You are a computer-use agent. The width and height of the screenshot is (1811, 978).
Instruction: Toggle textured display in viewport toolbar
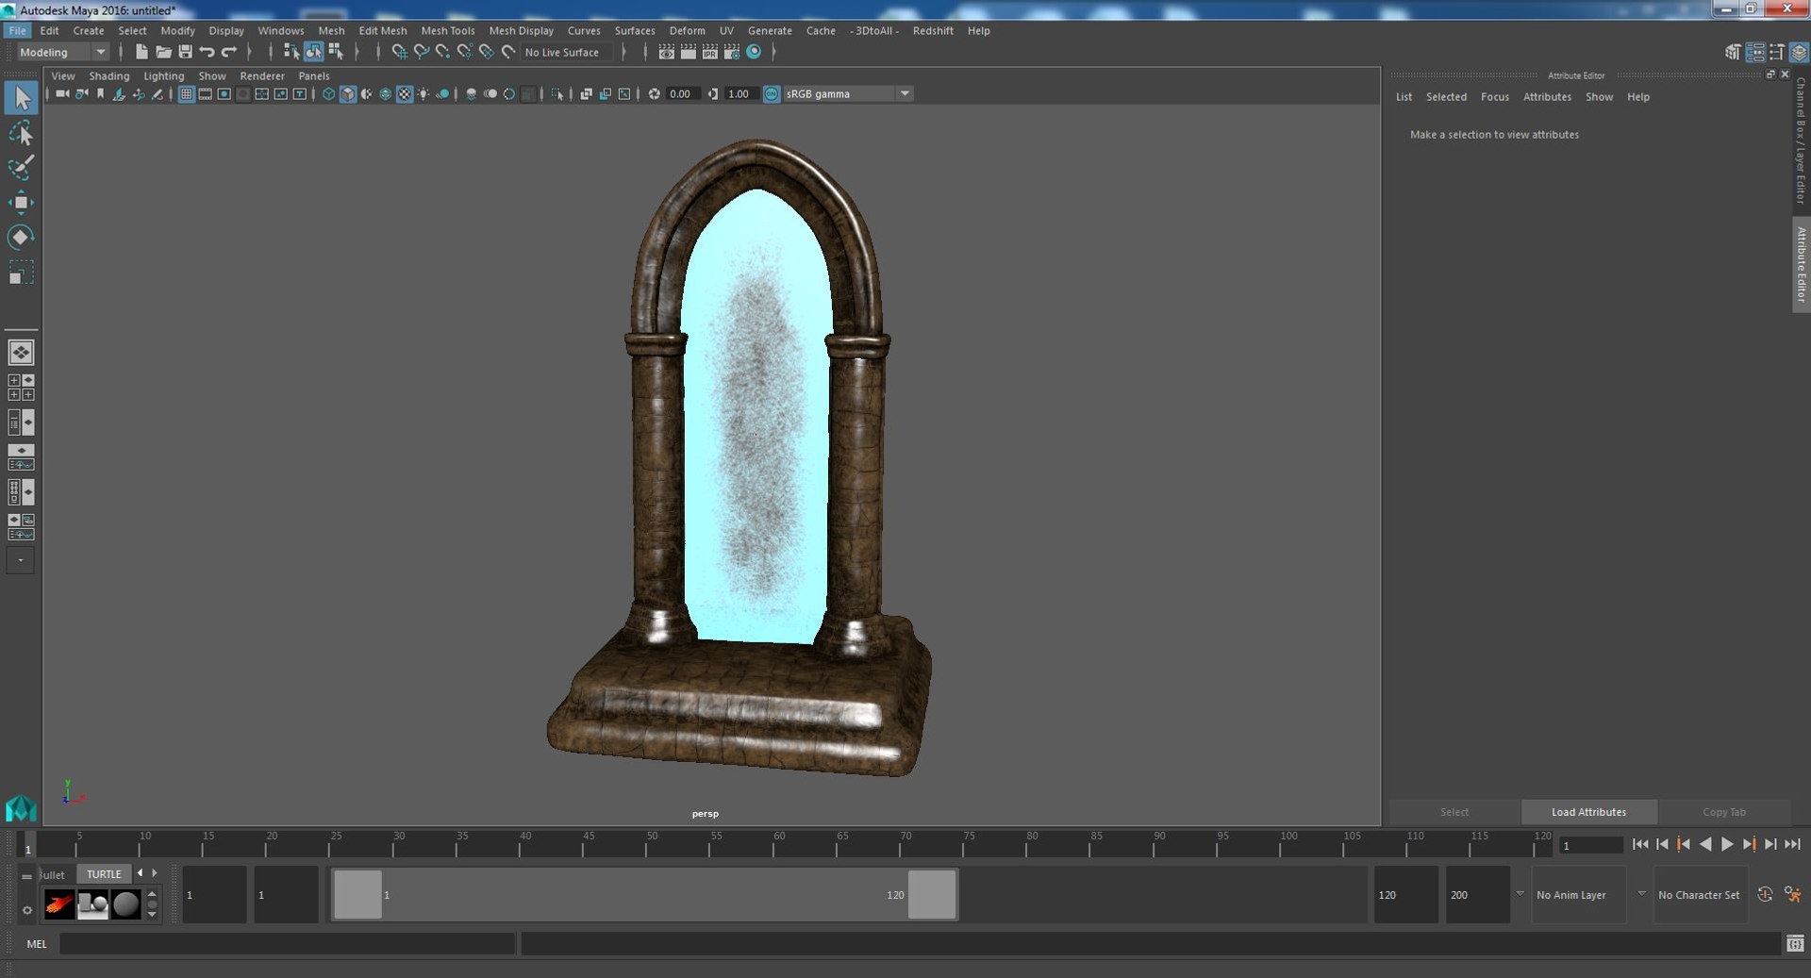click(404, 94)
